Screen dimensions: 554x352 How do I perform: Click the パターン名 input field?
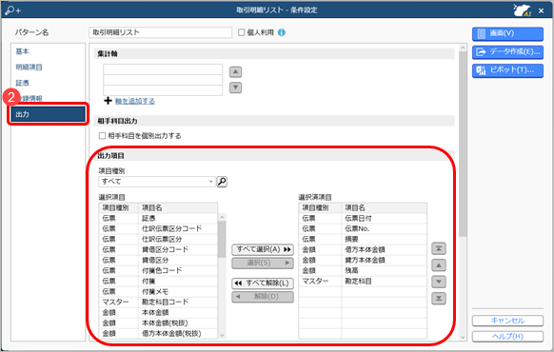(161, 32)
